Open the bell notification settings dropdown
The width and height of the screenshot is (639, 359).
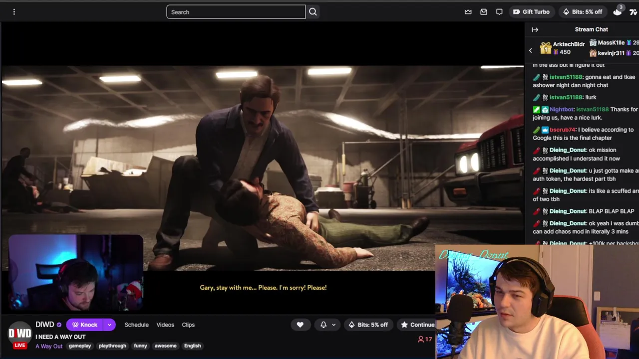pyautogui.click(x=327, y=325)
